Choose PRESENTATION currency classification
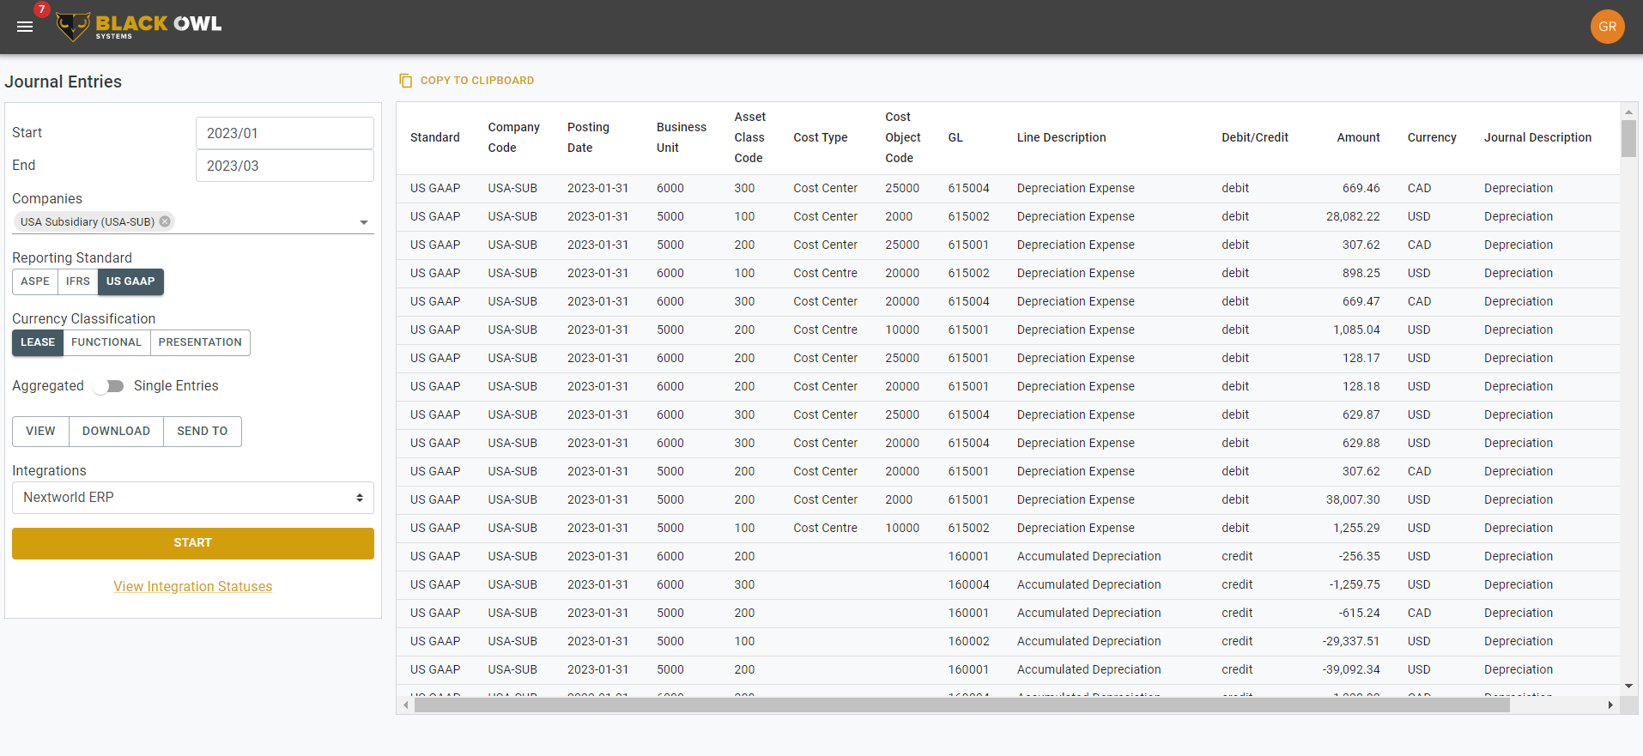 point(200,342)
